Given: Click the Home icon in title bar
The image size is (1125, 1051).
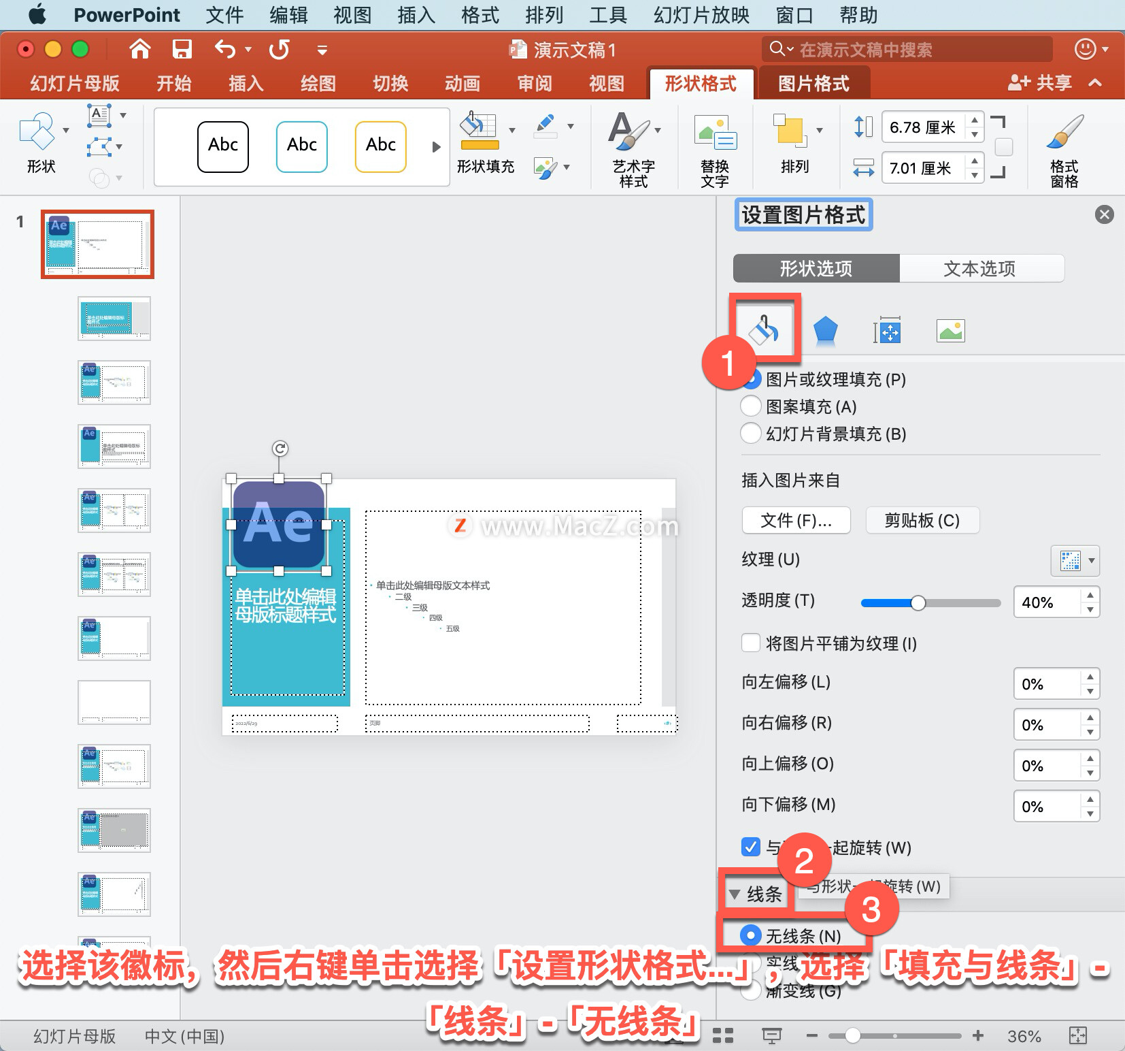Looking at the screenshot, I should click(x=139, y=49).
